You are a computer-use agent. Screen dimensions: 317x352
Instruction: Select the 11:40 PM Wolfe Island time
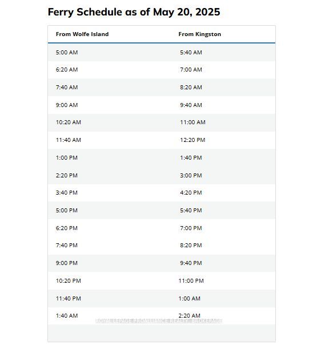point(69,299)
